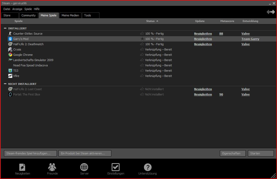Toggle favorite star for Counter-Strike: Source

tap(142, 34)
